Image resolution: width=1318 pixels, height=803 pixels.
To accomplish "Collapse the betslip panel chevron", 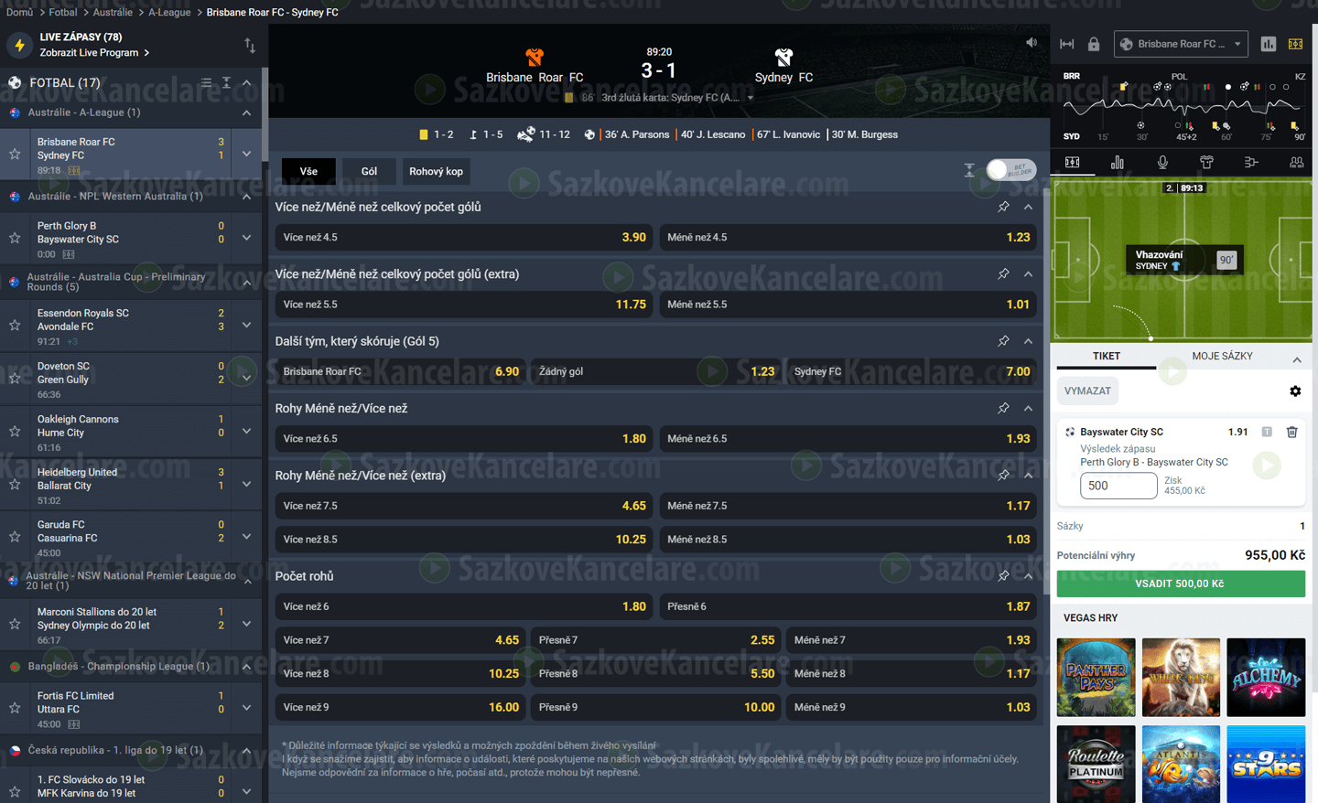I will tap(1297, 359).
